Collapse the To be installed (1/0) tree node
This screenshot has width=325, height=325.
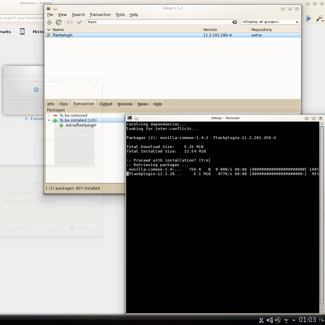pos(49,120)
